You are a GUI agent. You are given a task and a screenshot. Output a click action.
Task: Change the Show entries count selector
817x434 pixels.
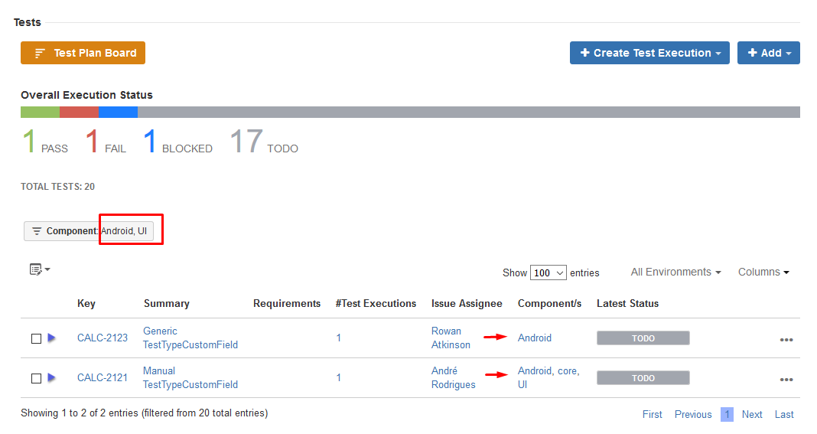548,272
